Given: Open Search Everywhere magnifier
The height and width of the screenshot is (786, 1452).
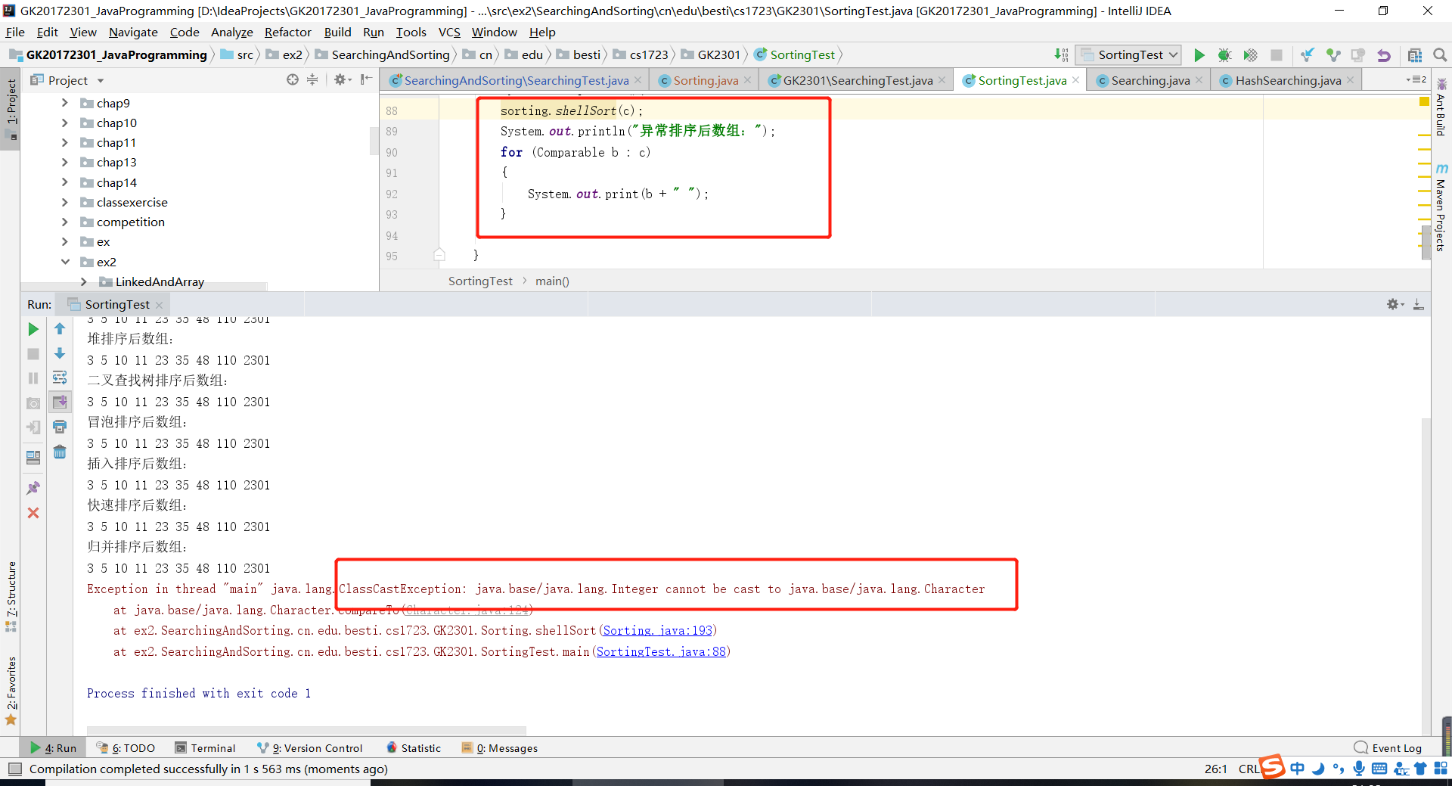Looking at the screenshot, I should 1440,55.
